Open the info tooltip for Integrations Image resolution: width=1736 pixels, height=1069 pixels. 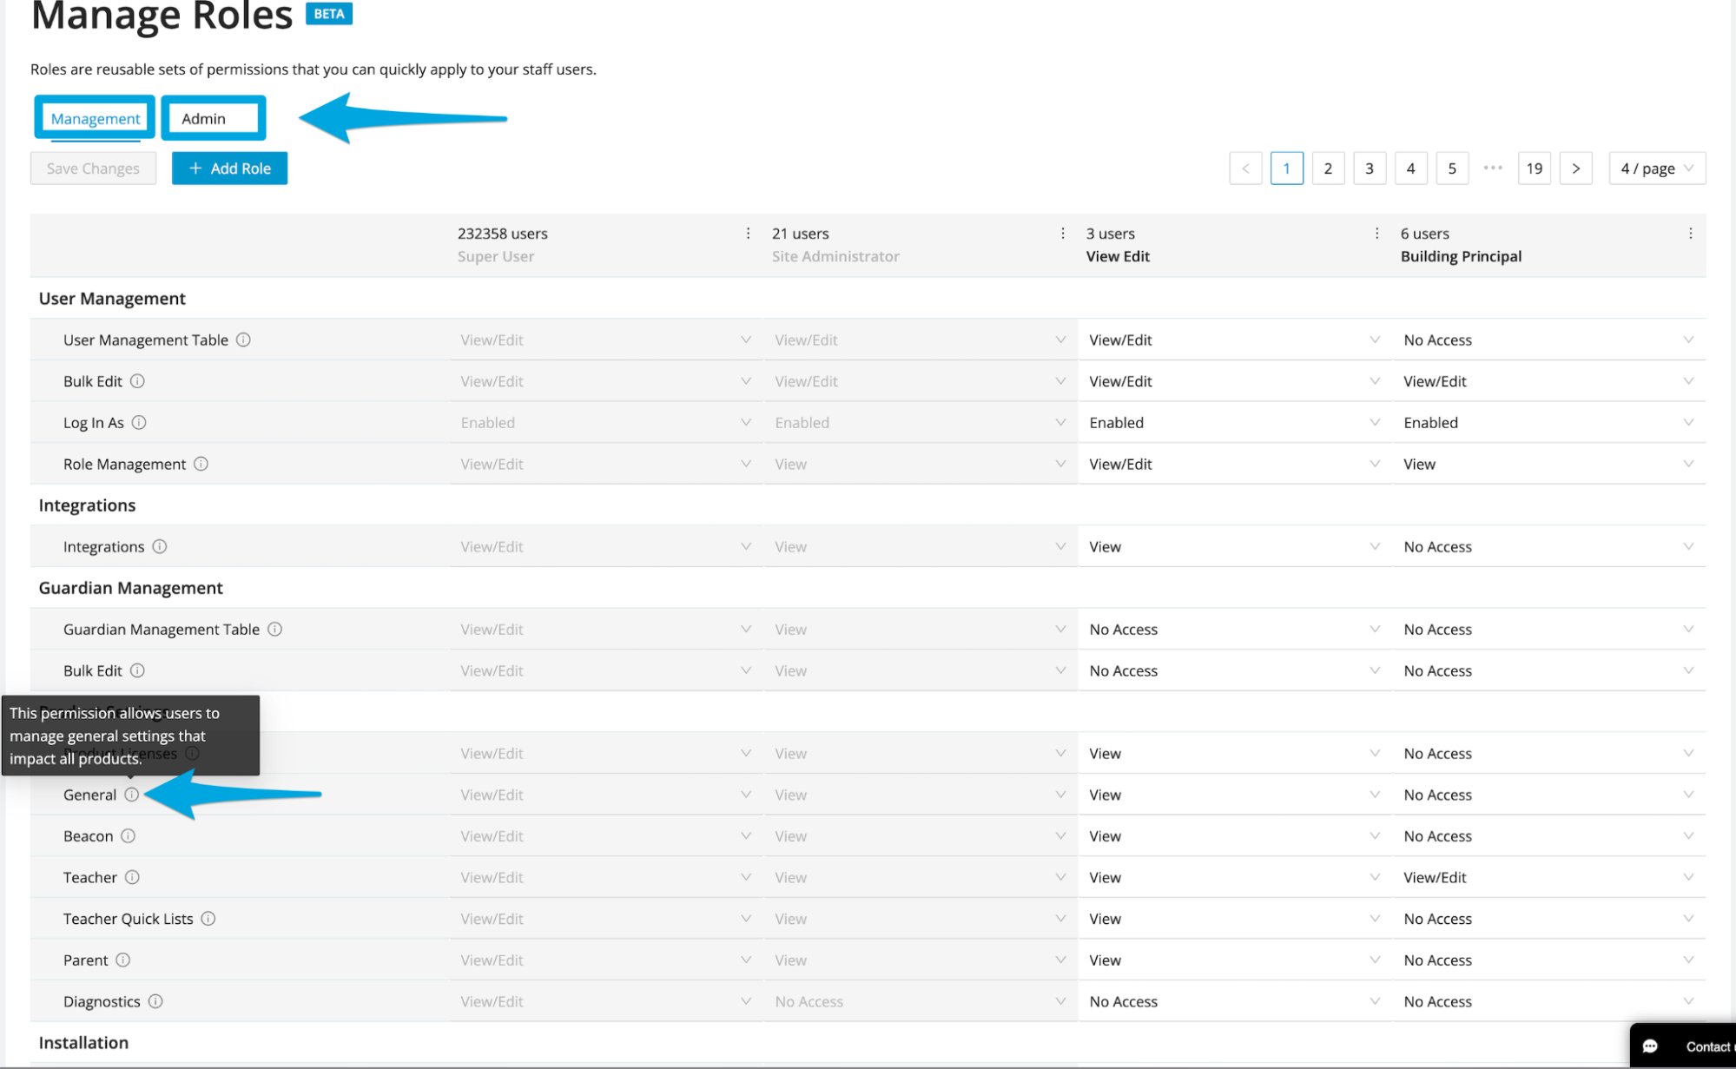(160, 546)
